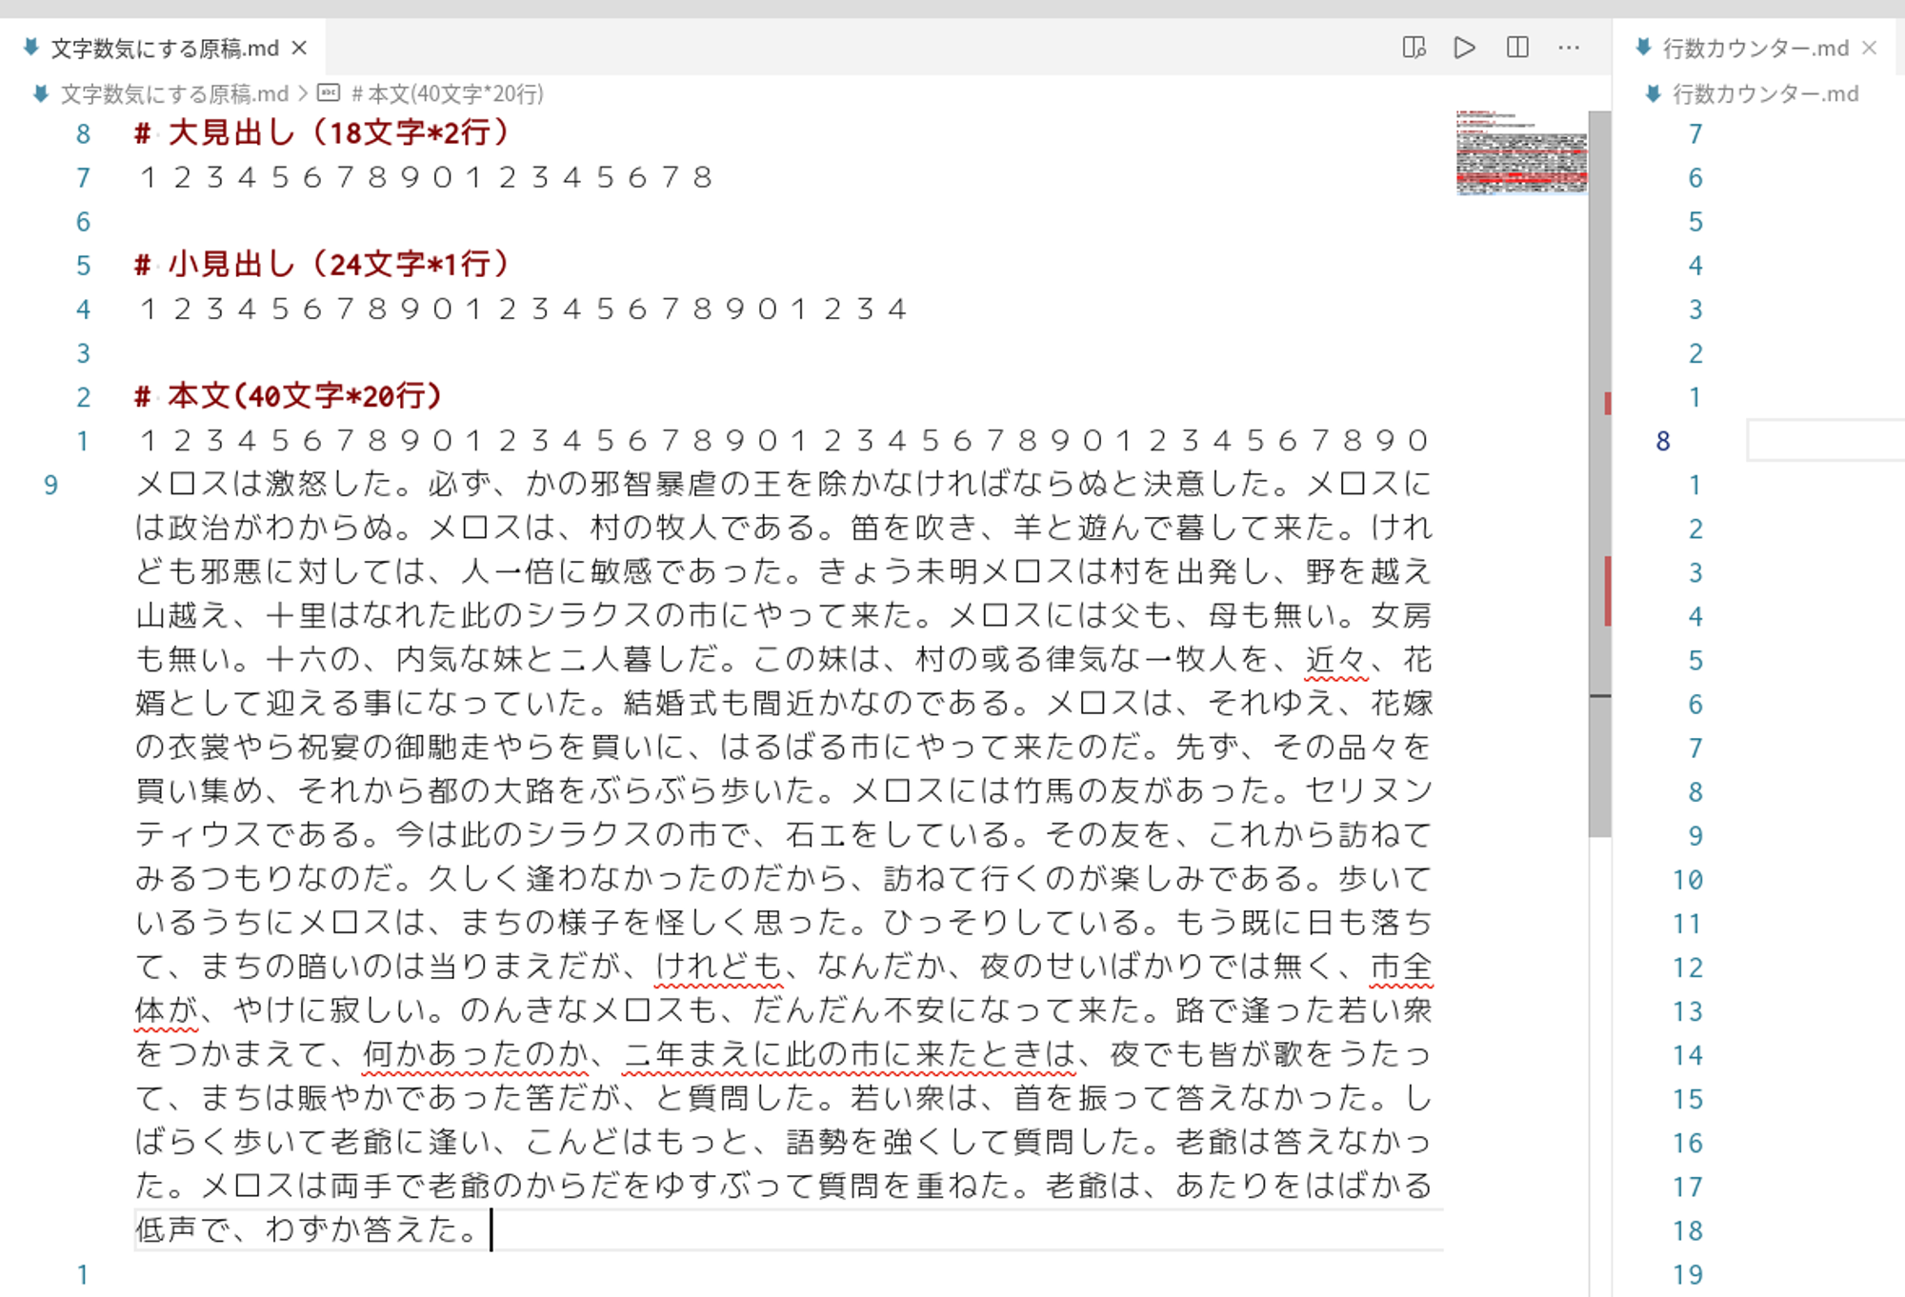Switch to the 文字数気にする原稿.md tab

click(x=165, y=48)
